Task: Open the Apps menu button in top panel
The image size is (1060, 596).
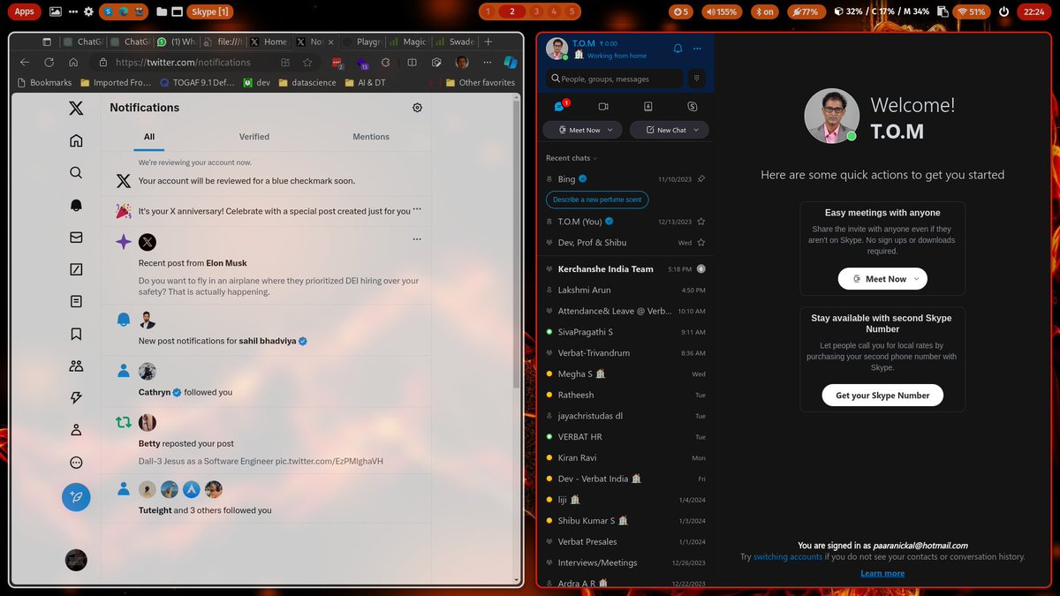Action: [x=24, y=11]
